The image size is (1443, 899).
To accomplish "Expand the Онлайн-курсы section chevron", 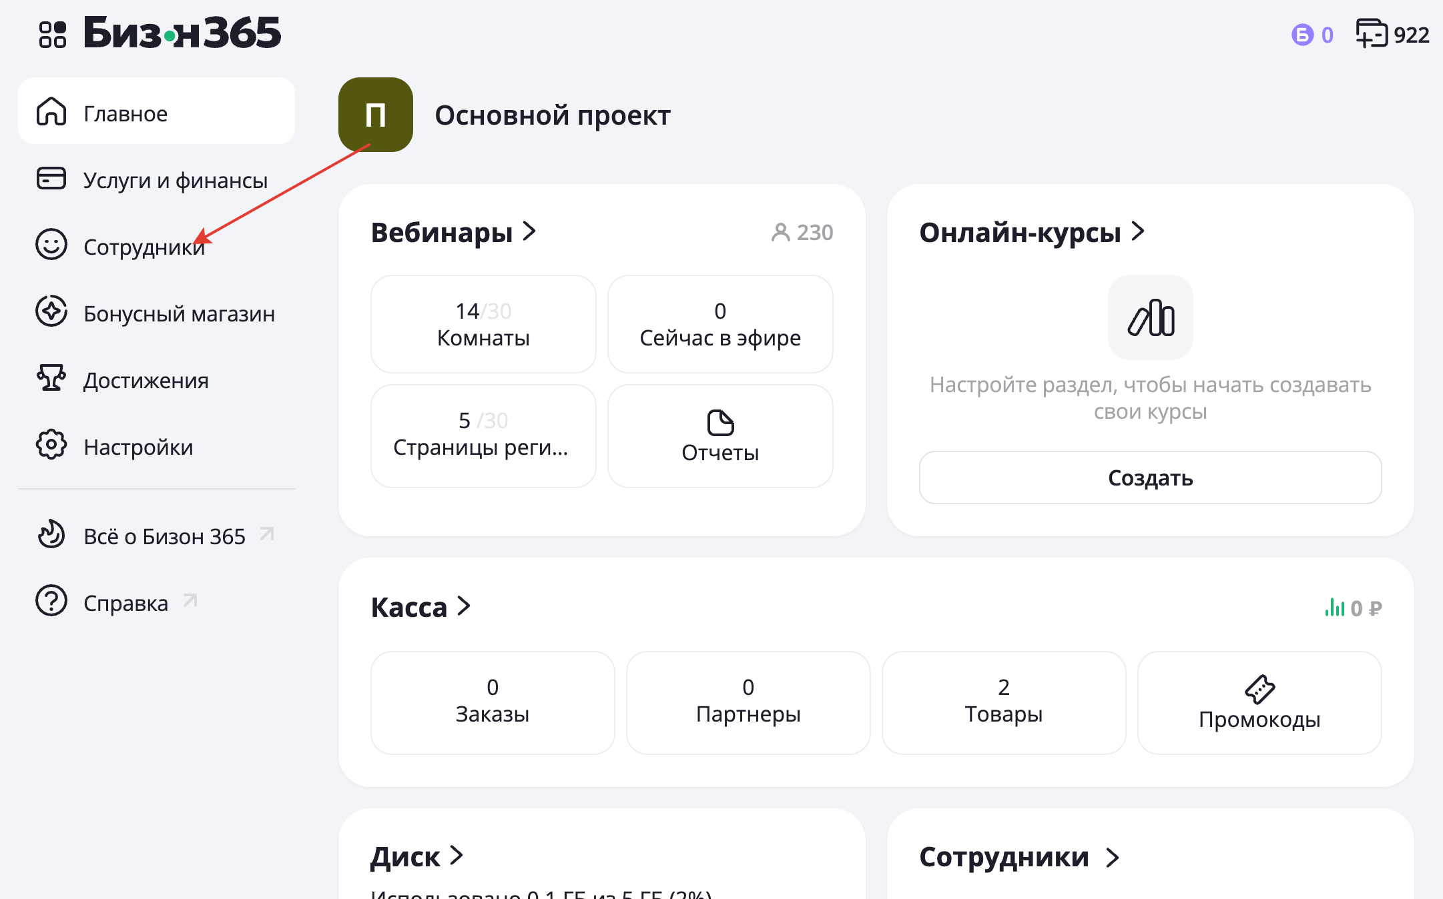I will tap(1138, 231).
